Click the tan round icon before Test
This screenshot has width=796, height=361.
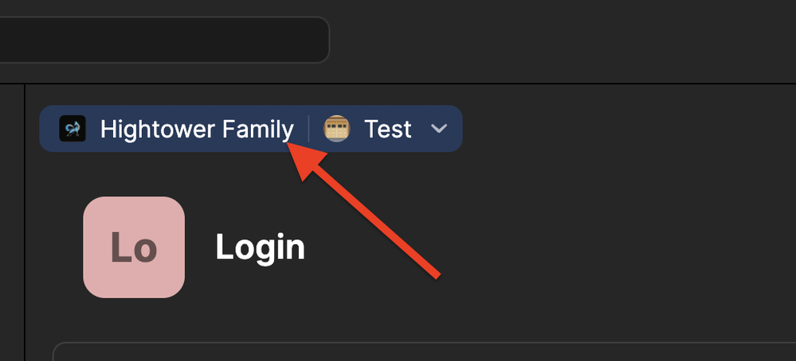tap(336, 129)
